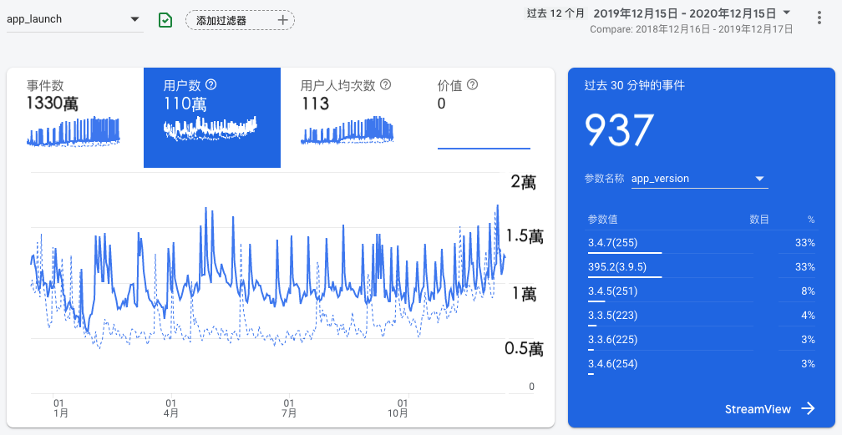
Task: Switch to the 价值 metric tab
Action: point(484,118)
